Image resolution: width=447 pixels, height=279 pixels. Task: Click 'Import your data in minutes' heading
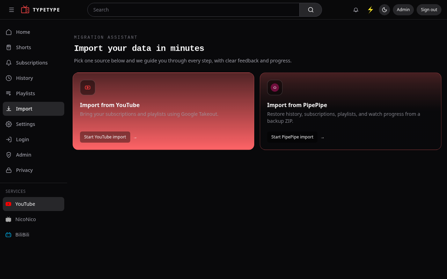[x=139, y=48]
